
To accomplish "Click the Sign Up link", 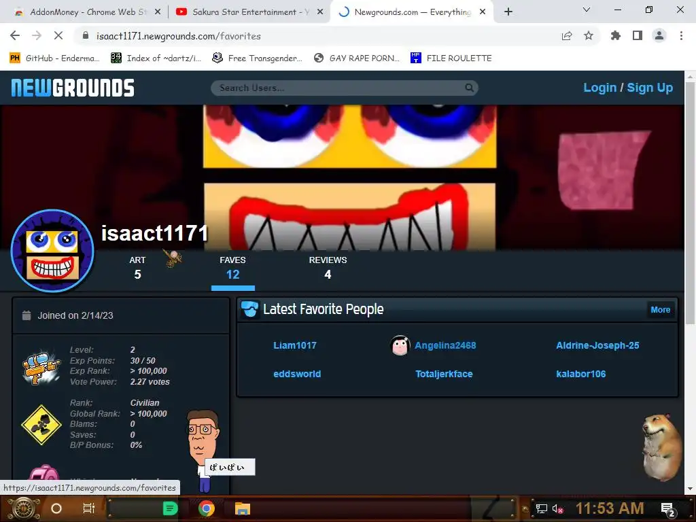I will (650, 88).
